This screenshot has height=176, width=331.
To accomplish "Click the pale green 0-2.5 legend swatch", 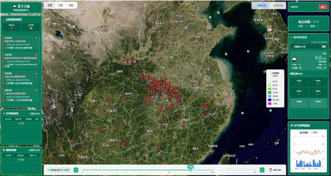I will click(x=270, y=81).
